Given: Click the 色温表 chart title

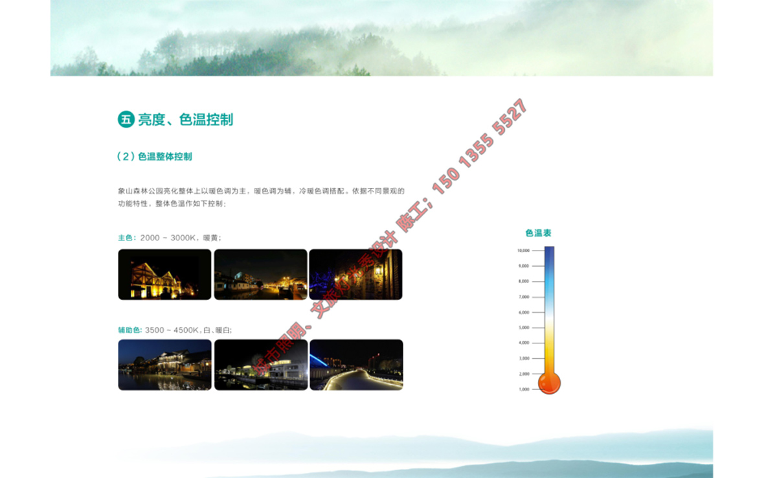Looking at the screenshot, I should point(538,233).
